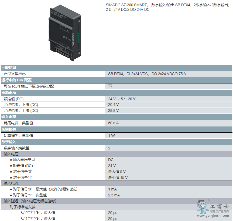233x221 pixels.
Task: Click the '可在 RUN 模式下更改参数分配' label
Action: (x=29, y=86)
